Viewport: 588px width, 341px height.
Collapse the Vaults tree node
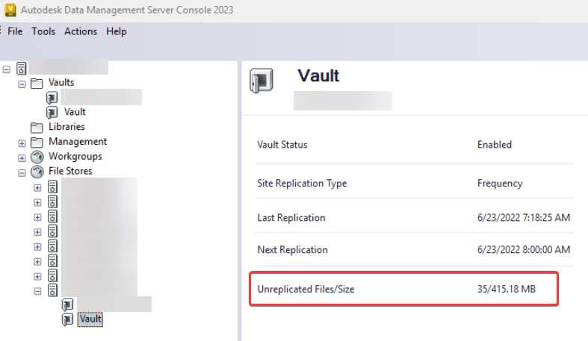(x=22, y=83)
